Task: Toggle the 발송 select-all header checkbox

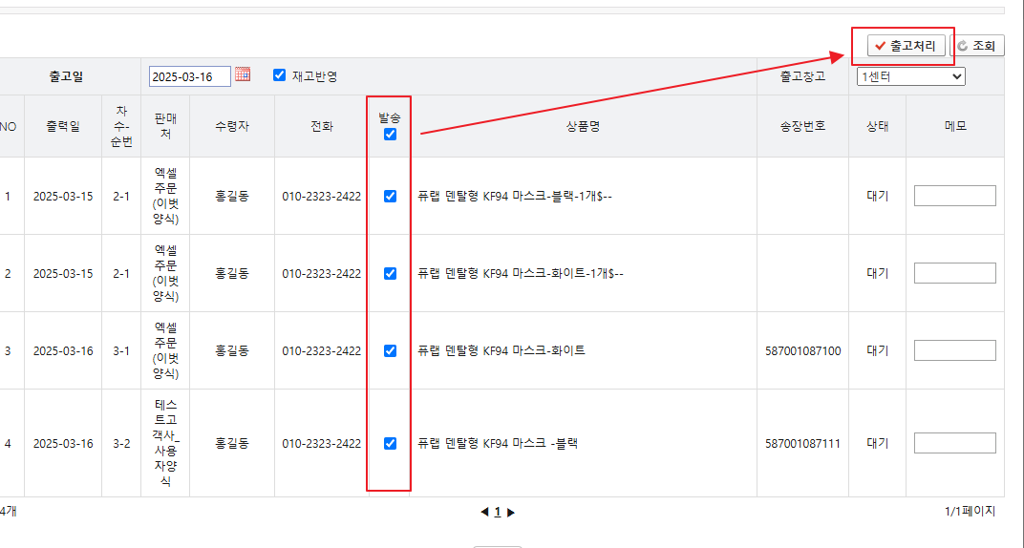Action: [x=390, y=135]
